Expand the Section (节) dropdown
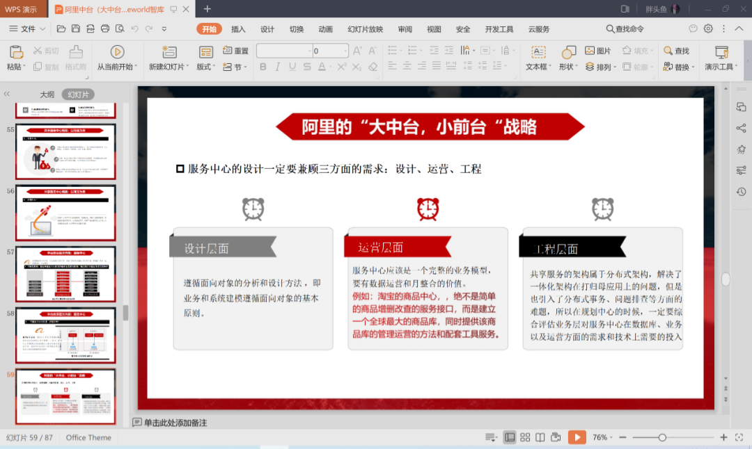Image resolution: width=752 pixels, height=449 pixels. tap(245, 67)
